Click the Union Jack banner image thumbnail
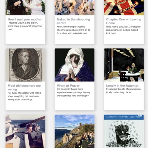Image resolution: width=148 pixels, height=148 pixels. [x=124, y=8]
